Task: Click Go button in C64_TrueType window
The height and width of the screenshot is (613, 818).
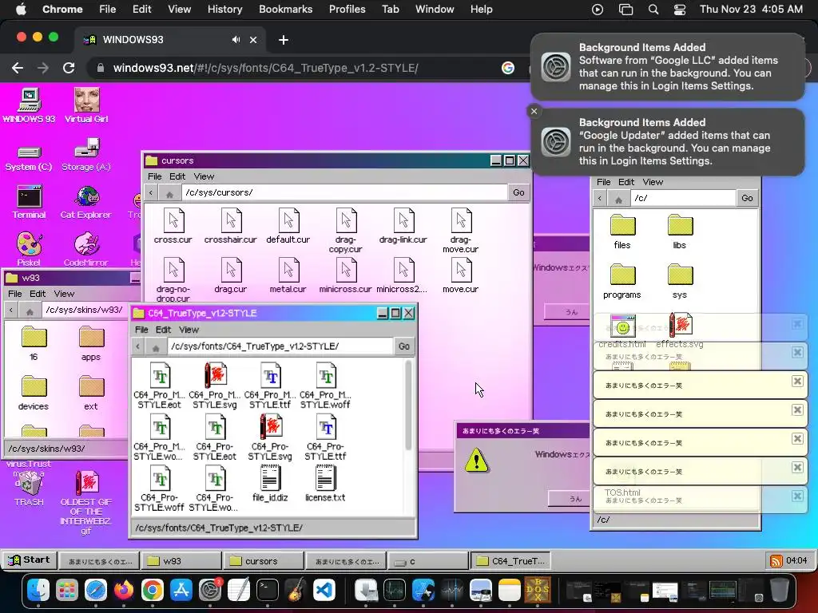Action: point(403,346)
